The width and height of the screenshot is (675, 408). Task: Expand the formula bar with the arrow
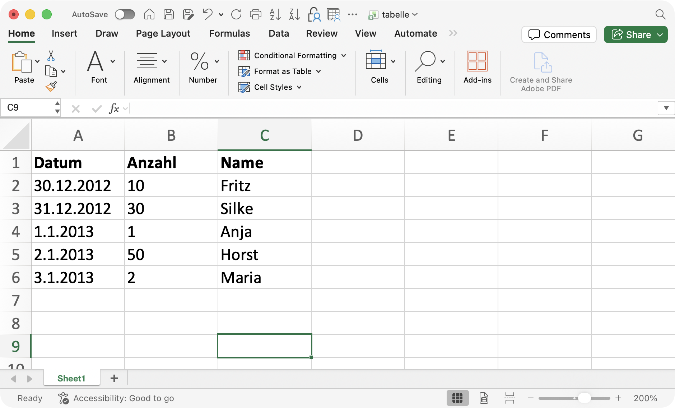tap(666, 108)
